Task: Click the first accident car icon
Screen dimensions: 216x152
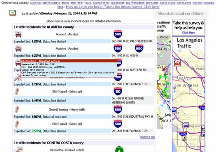Action: 18,34
